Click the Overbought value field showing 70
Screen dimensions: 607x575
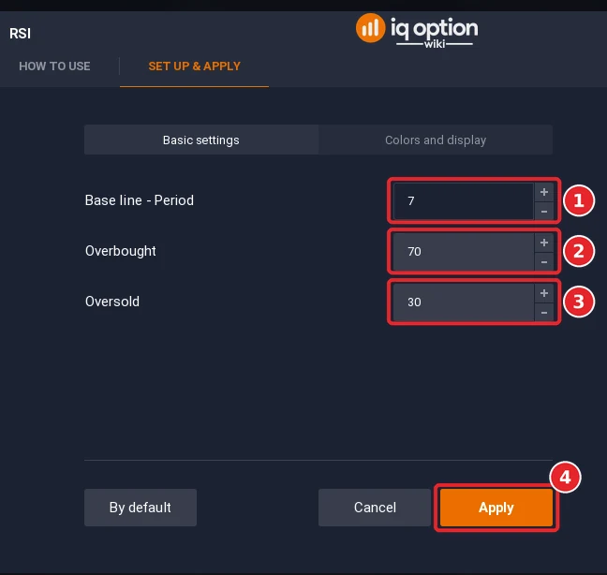pos(464,252)
